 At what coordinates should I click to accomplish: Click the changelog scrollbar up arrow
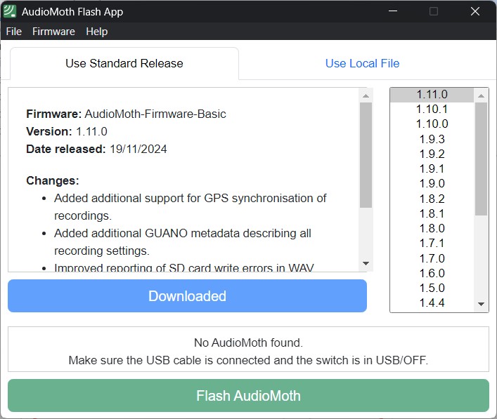pyautogui.click(x=366, y=95)
